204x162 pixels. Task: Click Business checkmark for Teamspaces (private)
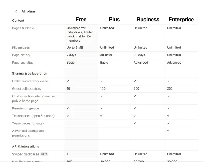135,123
